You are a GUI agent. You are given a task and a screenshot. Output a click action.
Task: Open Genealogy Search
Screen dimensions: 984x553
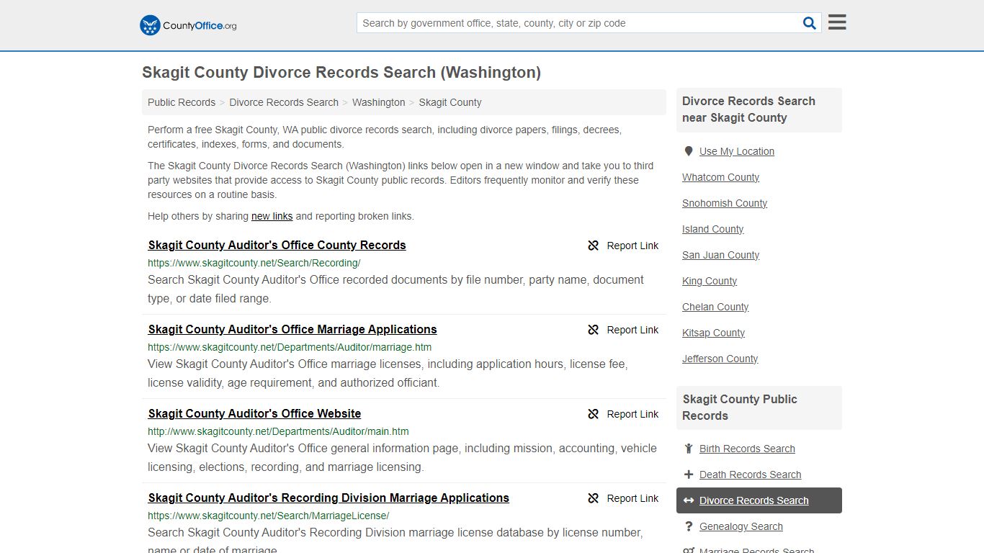741,526
